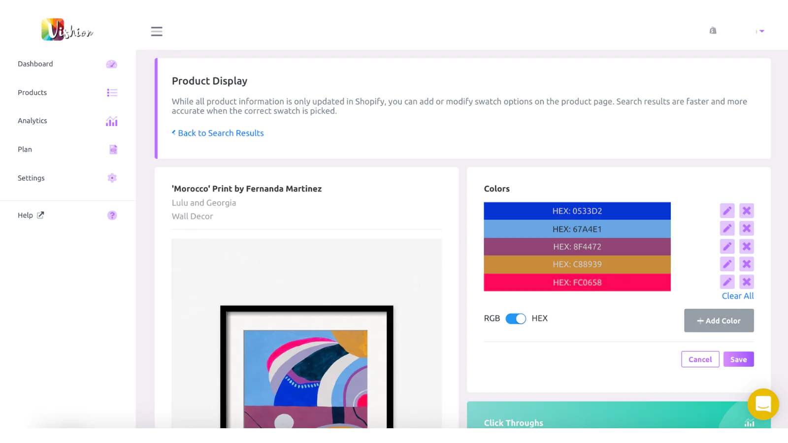The image size is (788, 443).
Task: Cancel color edits
Action: pos(700,359)
